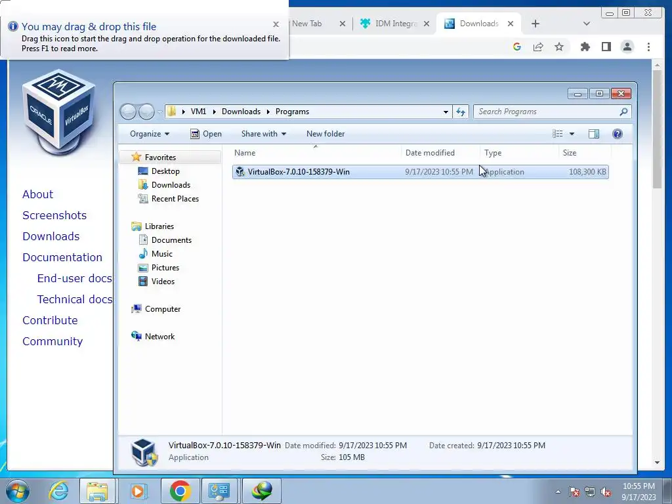Click the Chrome side panel icon
672x504 pixels.
(606, 47)
